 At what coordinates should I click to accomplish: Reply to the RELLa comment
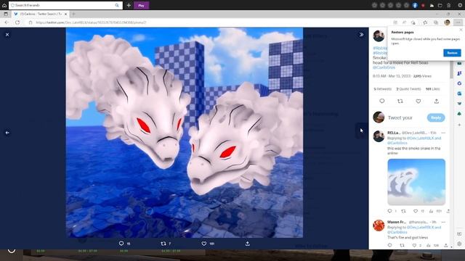click(x=389, y=211)
